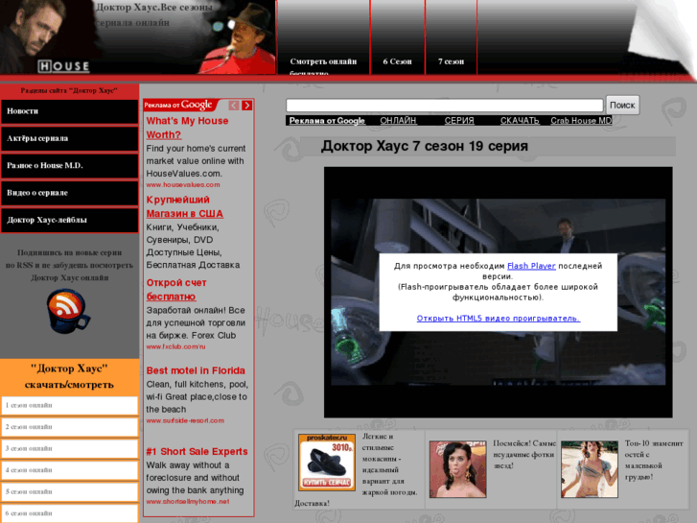Show next Google ads with right arrow
697x523 pixels.
tap(247, 106)
